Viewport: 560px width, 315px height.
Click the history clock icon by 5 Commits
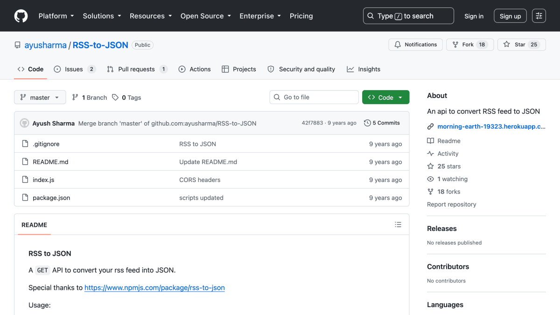point(367,123)
